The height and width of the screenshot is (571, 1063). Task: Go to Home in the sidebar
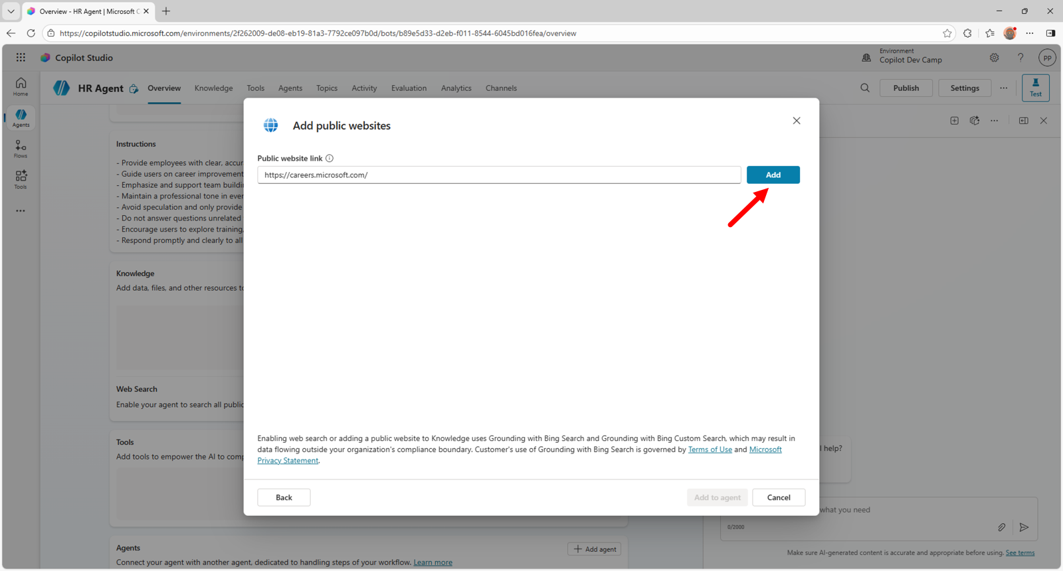(x=21, y=87)
